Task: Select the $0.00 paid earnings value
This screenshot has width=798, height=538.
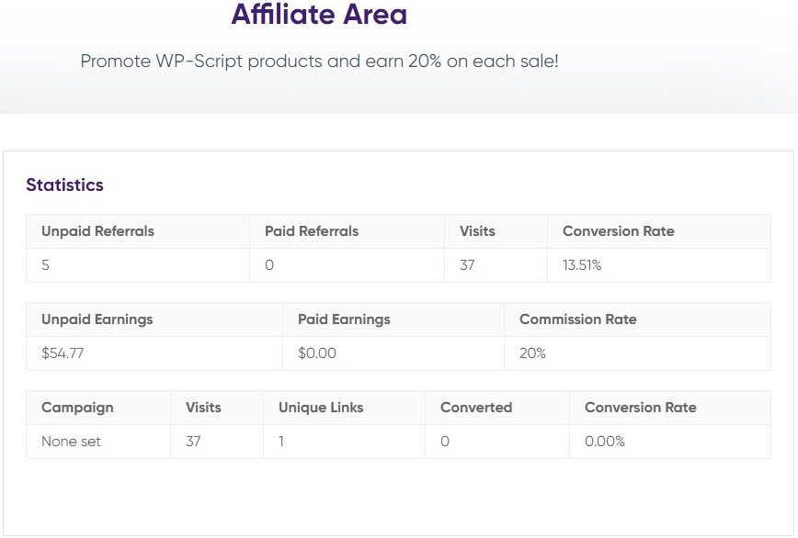Action: coord(317,353)
